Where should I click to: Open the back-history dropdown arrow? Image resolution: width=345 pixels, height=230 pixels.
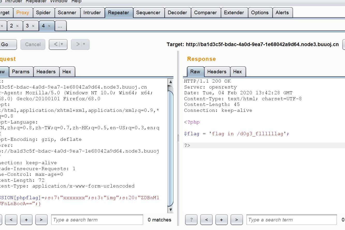click(62, 45)
